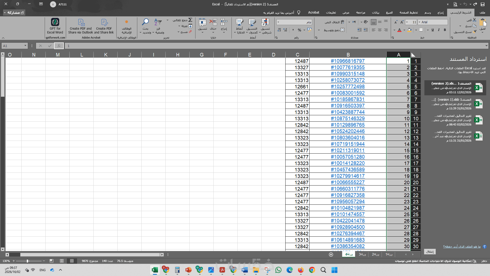490x276 pixels.
Task: Open the Conditional Formatting icon
Action: [x=265, y=22]
